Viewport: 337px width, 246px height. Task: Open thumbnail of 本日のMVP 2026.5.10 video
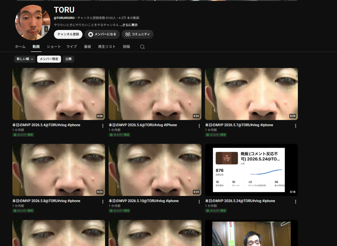click(x=155, y=170)
